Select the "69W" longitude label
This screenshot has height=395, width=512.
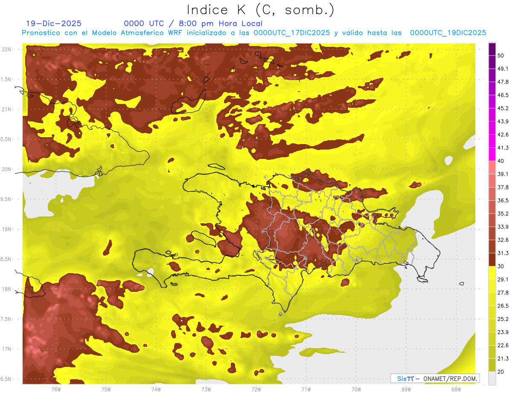[x=406, y=389]
